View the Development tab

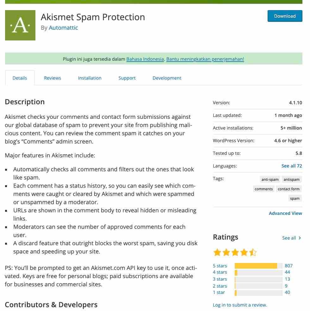click(x=167, y=78)
